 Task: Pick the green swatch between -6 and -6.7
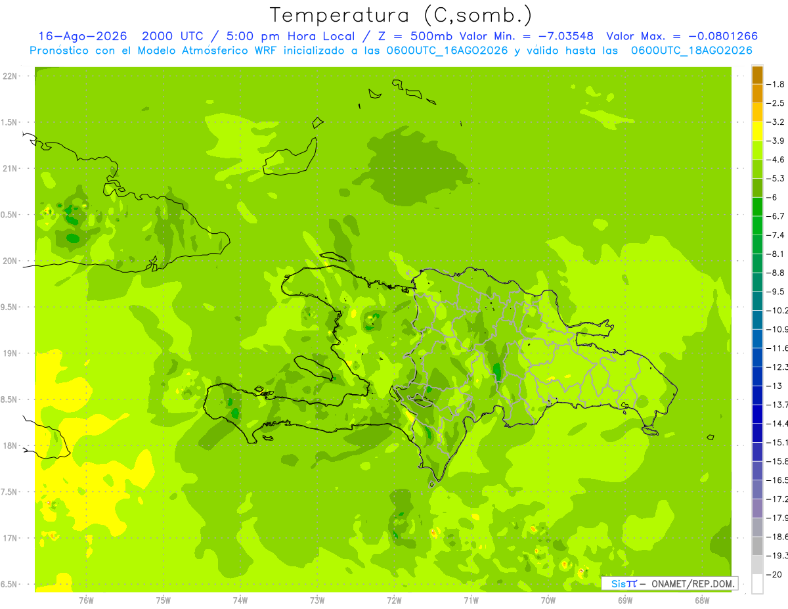(x=757, y=207)
